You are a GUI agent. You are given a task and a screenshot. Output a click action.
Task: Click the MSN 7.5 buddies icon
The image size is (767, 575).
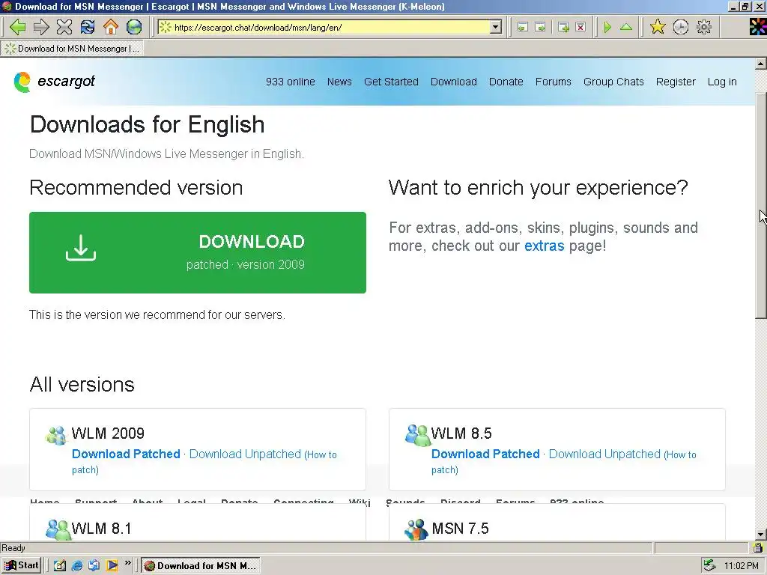coord(417,529)
